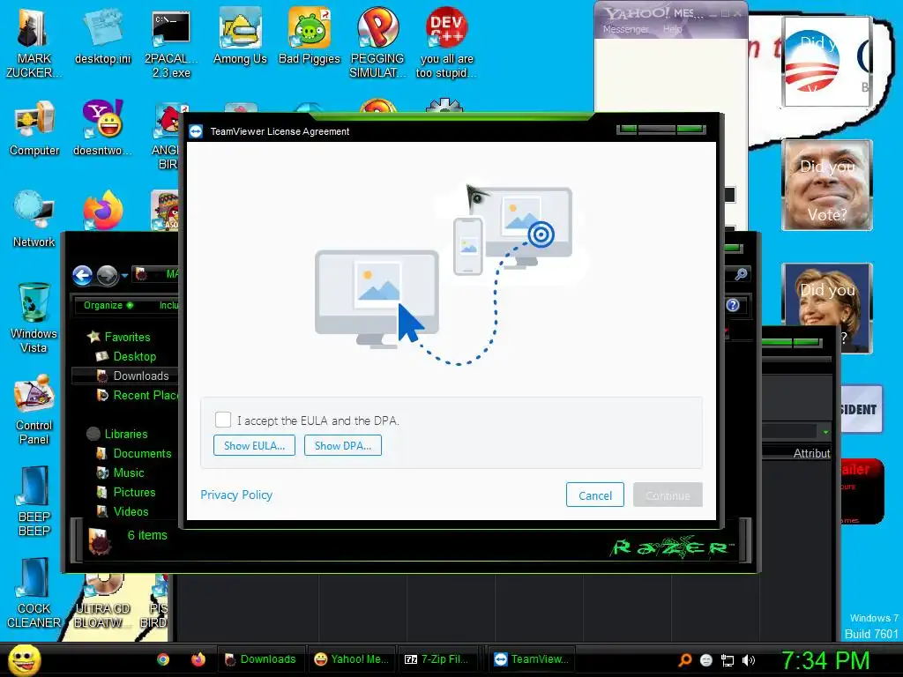Click the Explorer help question mark icon
The height and width of the screenshot is (677, 903).
[x=733, y=305]
